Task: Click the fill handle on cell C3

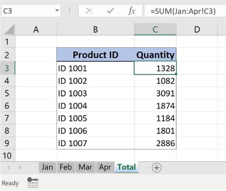Action: 176,74
